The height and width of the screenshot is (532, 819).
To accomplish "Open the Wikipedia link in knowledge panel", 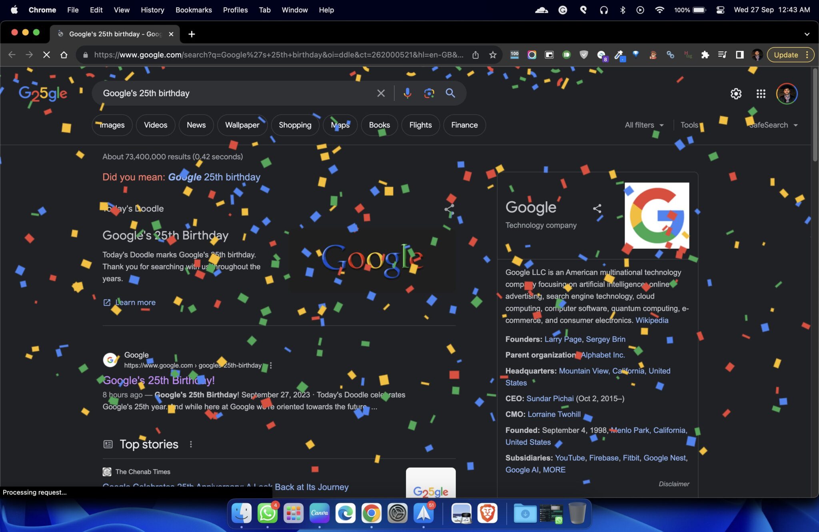I will (652, 320).
